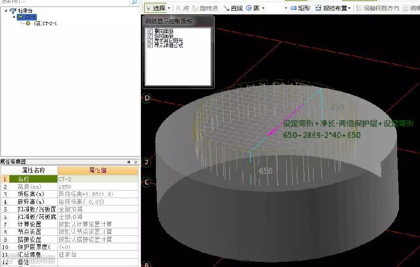Toggle the 显示详细公式 checkbox

coord(150,45)
